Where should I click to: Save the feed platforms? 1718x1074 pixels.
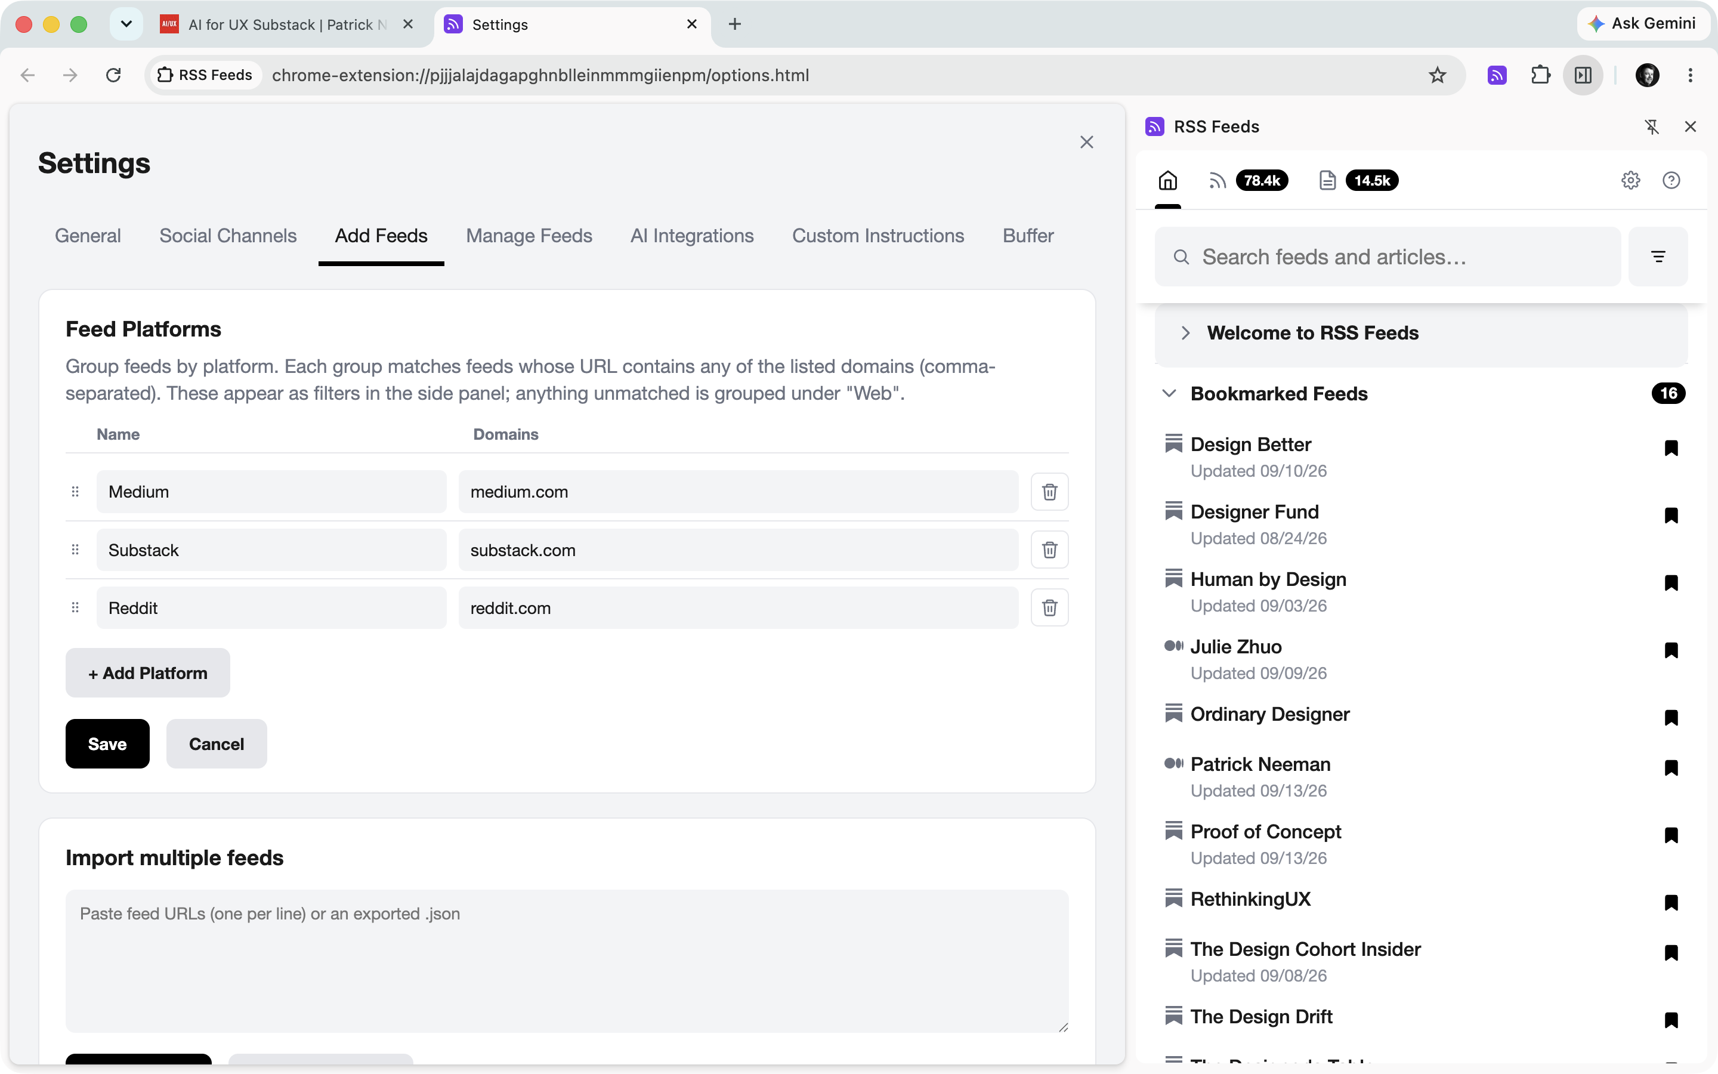click(x=107, y=743)
